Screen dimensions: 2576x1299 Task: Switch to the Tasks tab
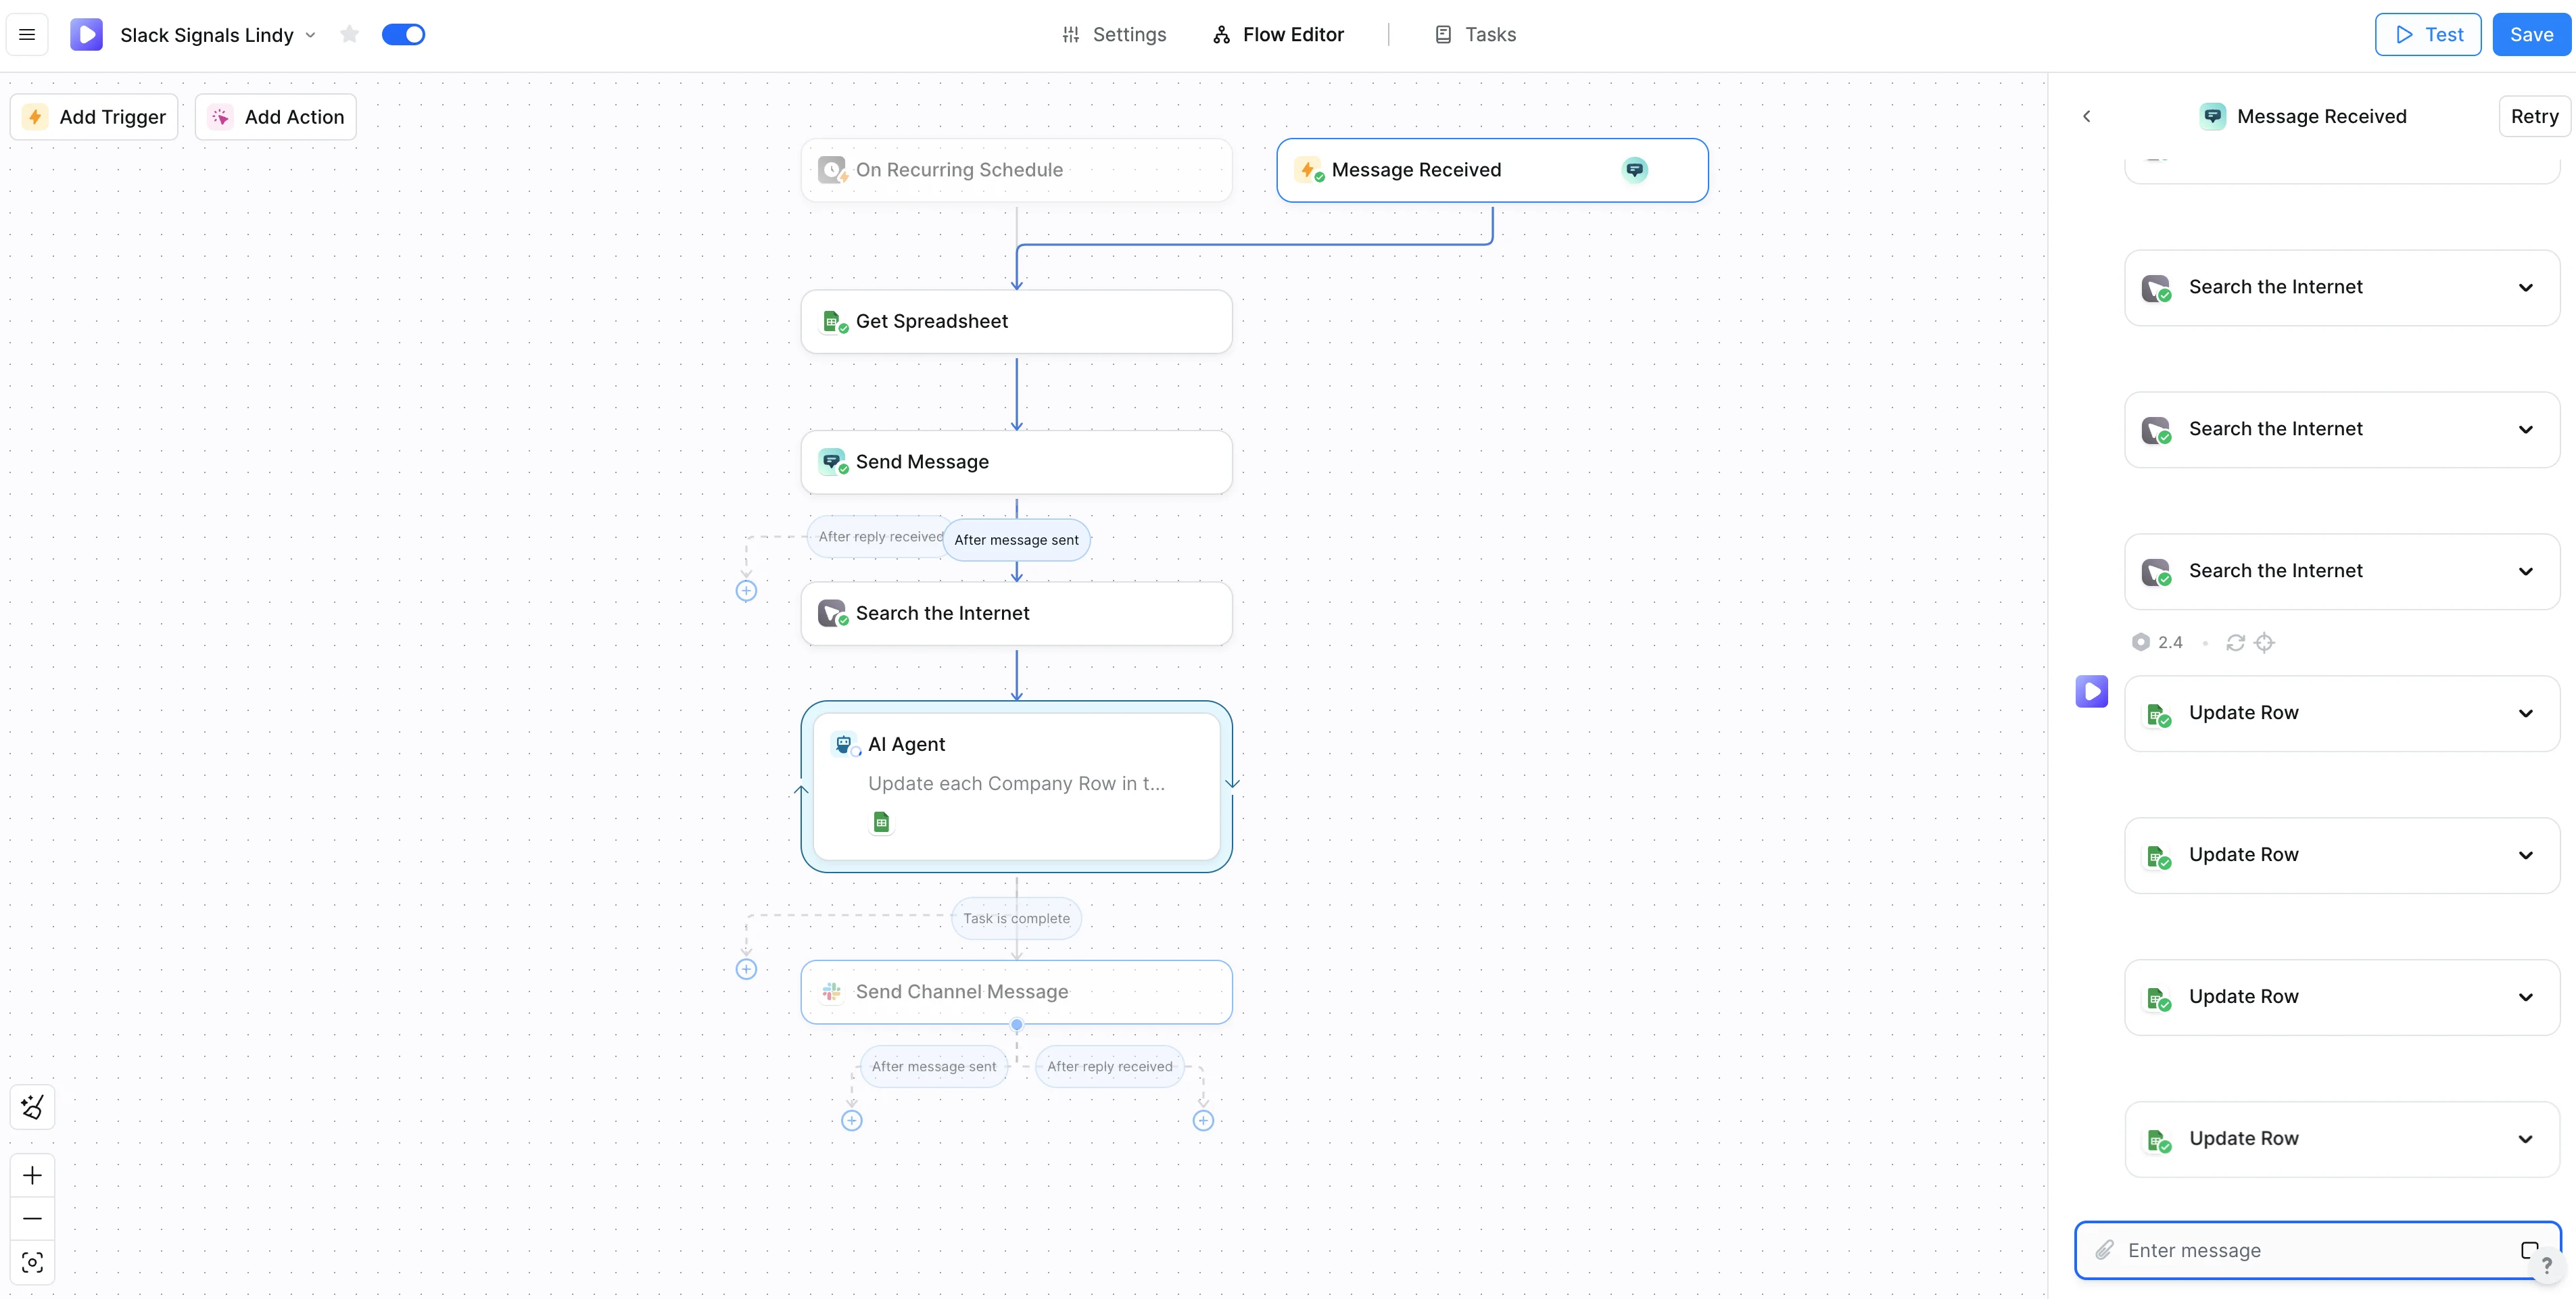[x=1475, y=35]
